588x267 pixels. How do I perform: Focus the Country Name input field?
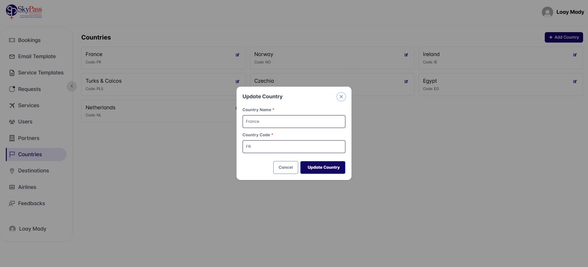coord(294,122)
